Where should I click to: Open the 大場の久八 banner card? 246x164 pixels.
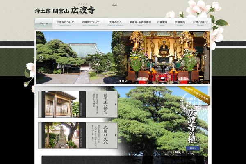78,135
